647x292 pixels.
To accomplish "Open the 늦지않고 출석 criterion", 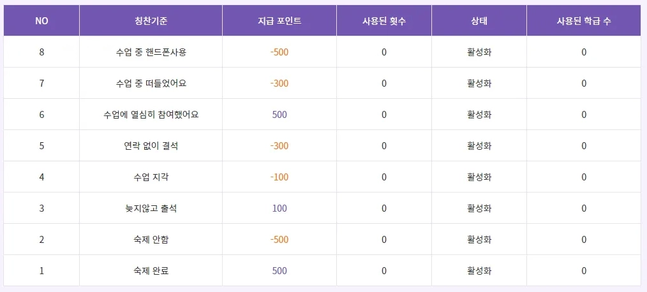I will click(151, 208).
